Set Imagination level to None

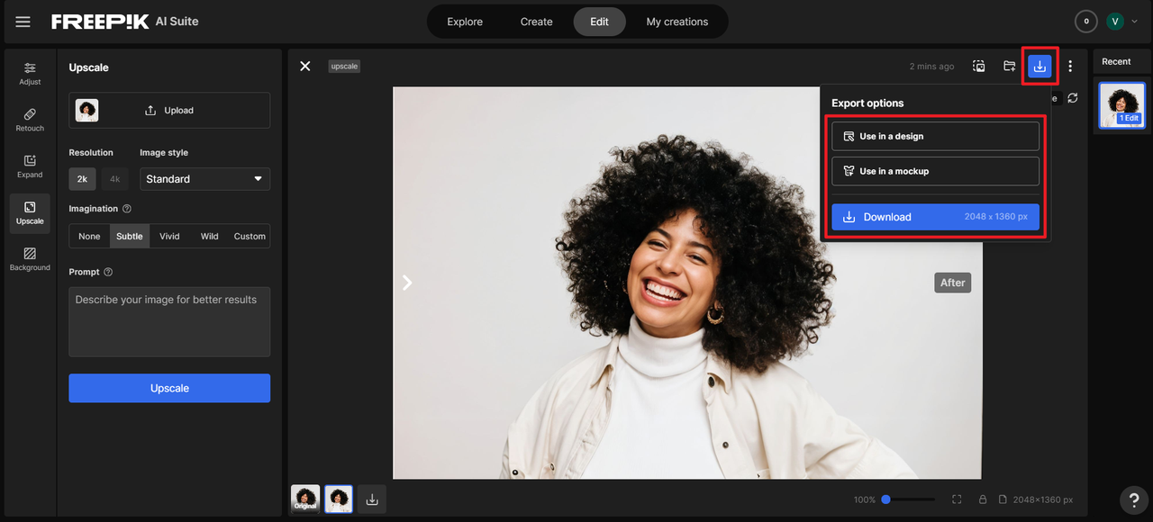(89, 237)
